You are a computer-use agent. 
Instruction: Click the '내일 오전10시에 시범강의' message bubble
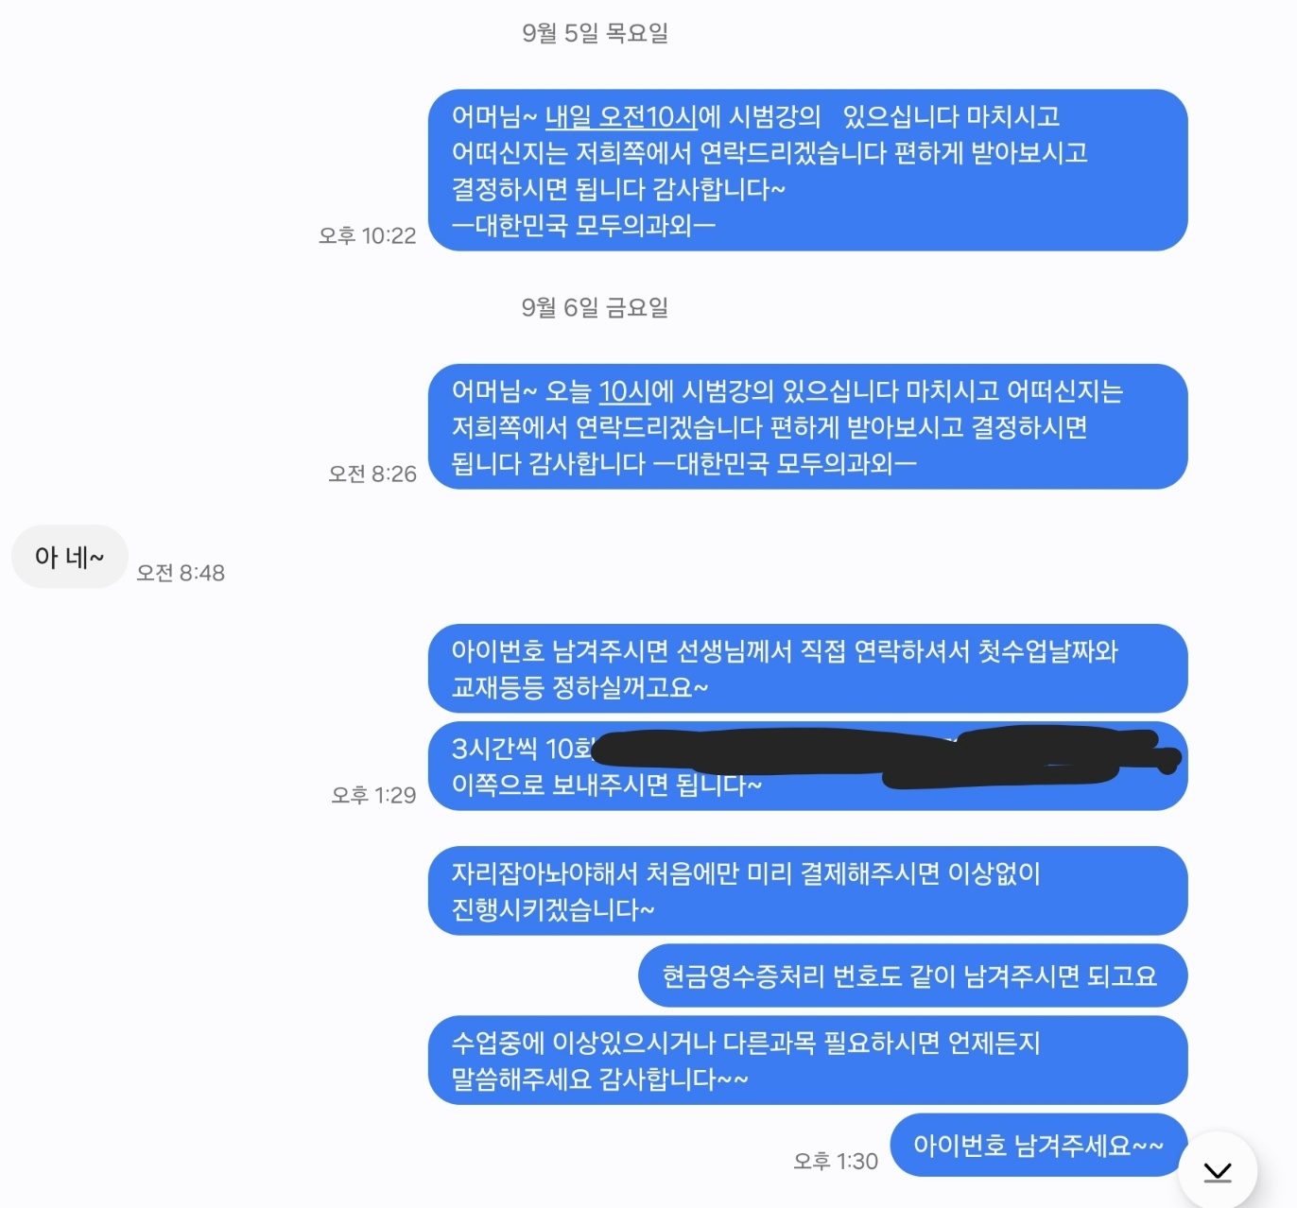click(807, 170)
